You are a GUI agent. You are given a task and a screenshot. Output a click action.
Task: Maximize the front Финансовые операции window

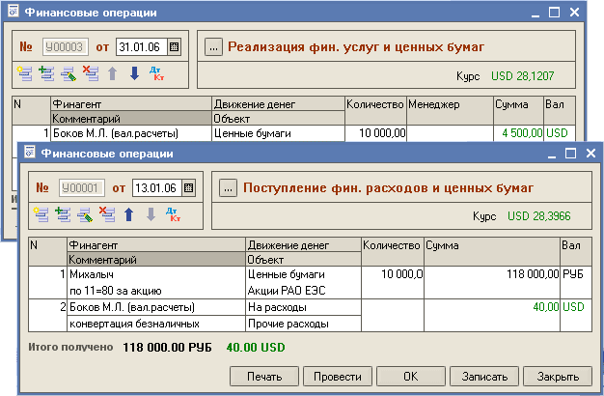pyautogui.click(x=570, y=153)
